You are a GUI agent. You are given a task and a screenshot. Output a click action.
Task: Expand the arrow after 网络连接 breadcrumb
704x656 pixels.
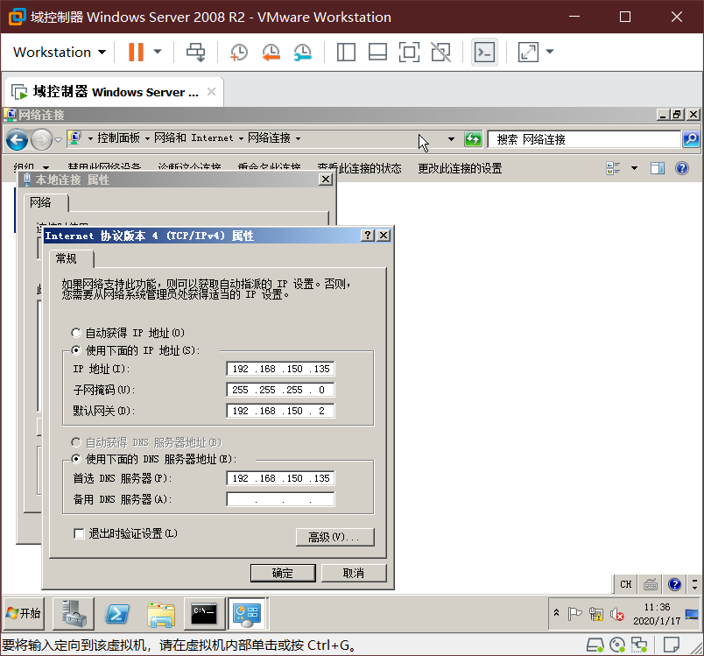[298, 138]
